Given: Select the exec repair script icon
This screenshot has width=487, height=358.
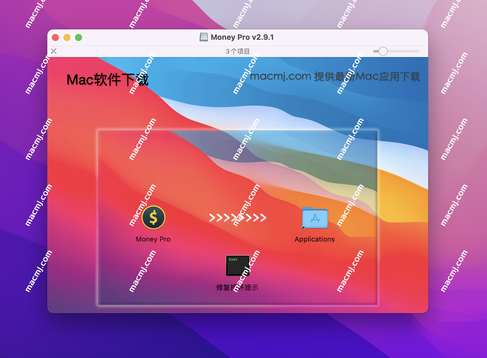Looking at the screenshot, I should click(238, 266).
